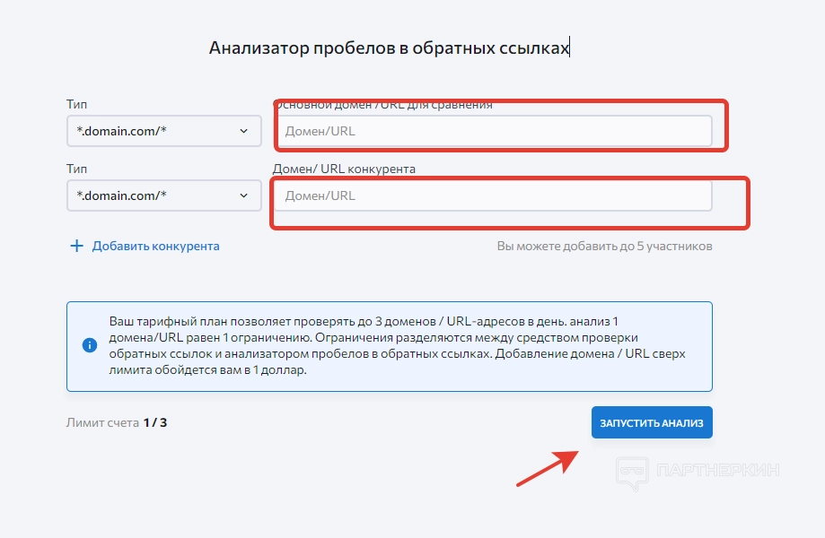Image resolution: width=825 pixels, height=538 pixels.
Task: Expand chevron of the main domain Тип selector
Action: click(x=244, y=131)
